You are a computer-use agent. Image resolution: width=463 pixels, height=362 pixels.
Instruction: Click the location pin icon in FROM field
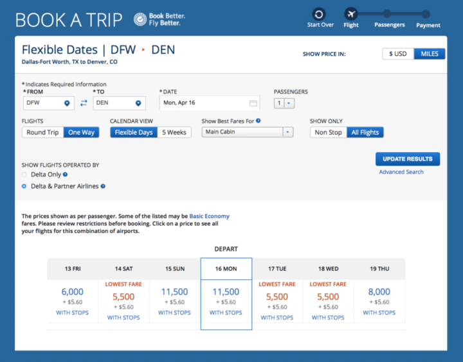67,103
